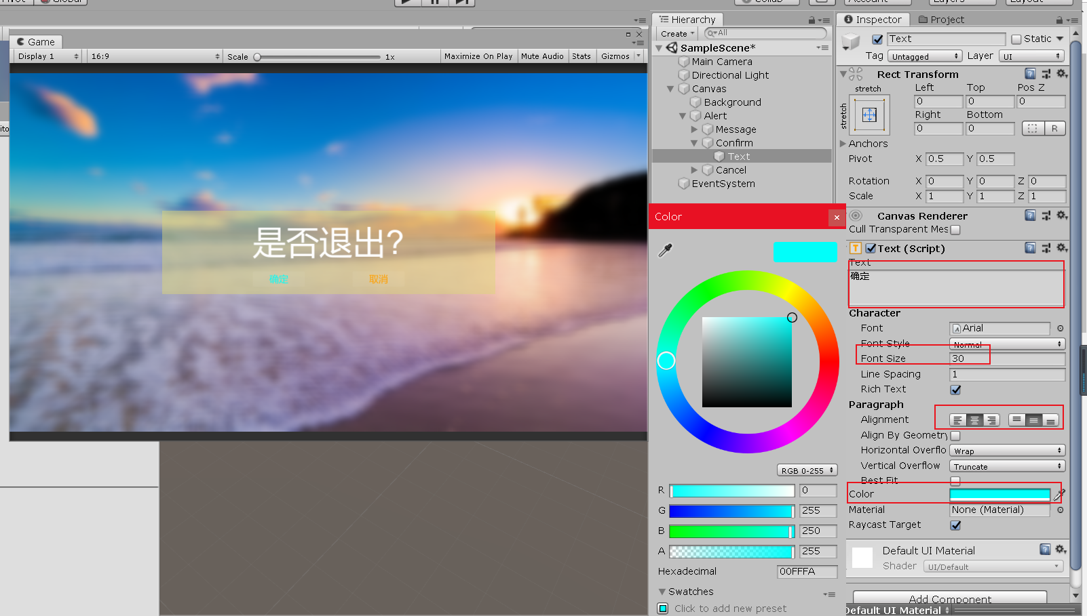
Task: Select the eyedropper tool in the Color picker
Action: point(665,250)
